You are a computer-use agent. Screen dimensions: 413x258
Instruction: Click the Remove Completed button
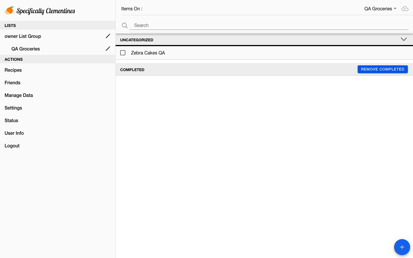[x=383, y=69]
